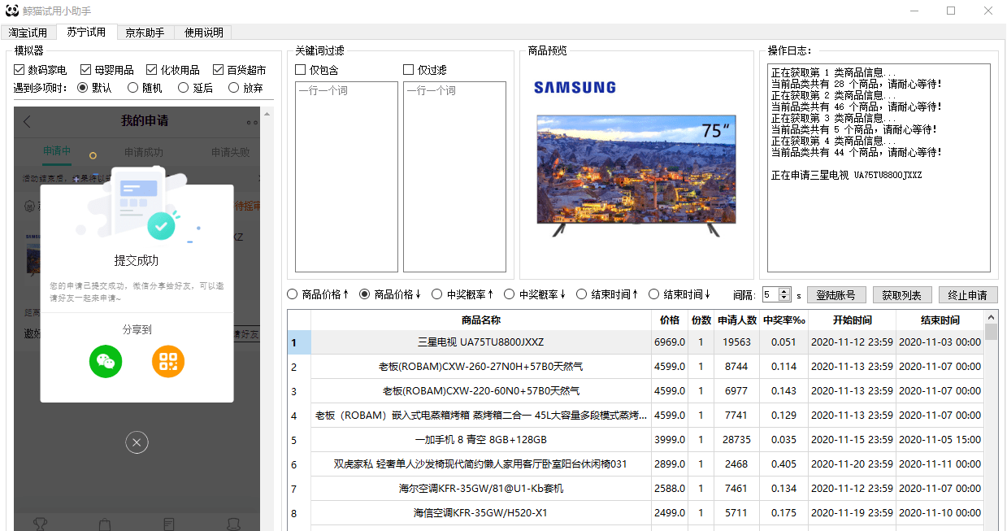Dismiss the 提交成功 dialog with the X
Viewport: 1007px width, 531px height.
tap(137, 442)
